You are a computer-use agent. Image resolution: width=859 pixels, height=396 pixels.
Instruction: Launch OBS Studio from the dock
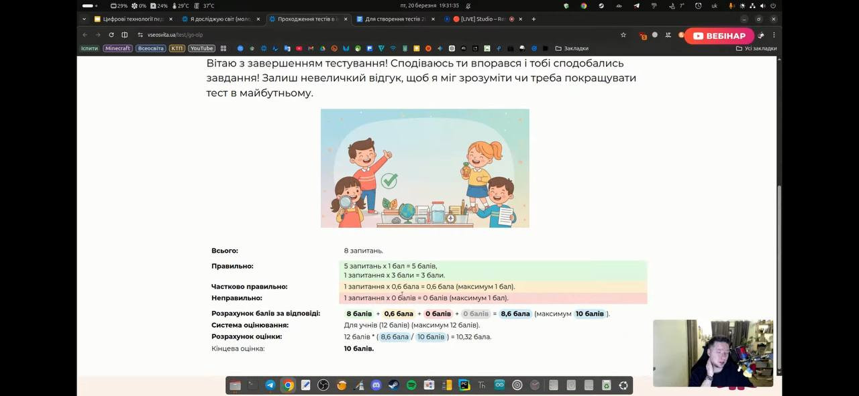(x=323, y=385)
